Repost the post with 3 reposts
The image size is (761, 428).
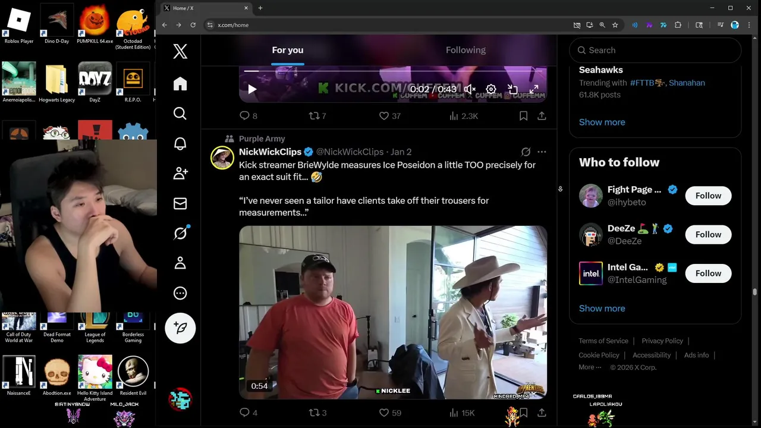tap(317, 413)
